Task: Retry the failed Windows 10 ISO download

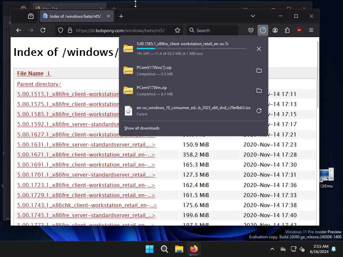Action: (x=259, y=110)
